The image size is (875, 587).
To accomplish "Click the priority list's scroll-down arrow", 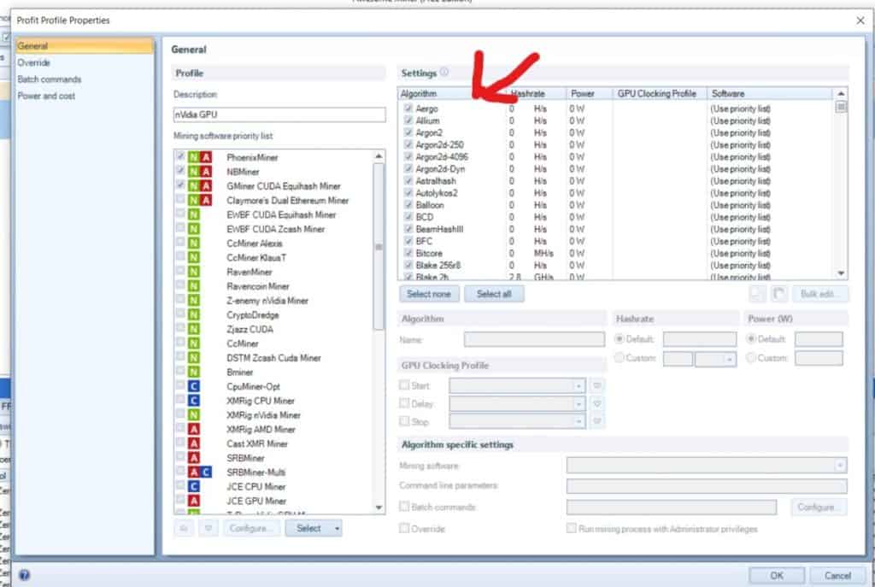I will tap(379, 508).
